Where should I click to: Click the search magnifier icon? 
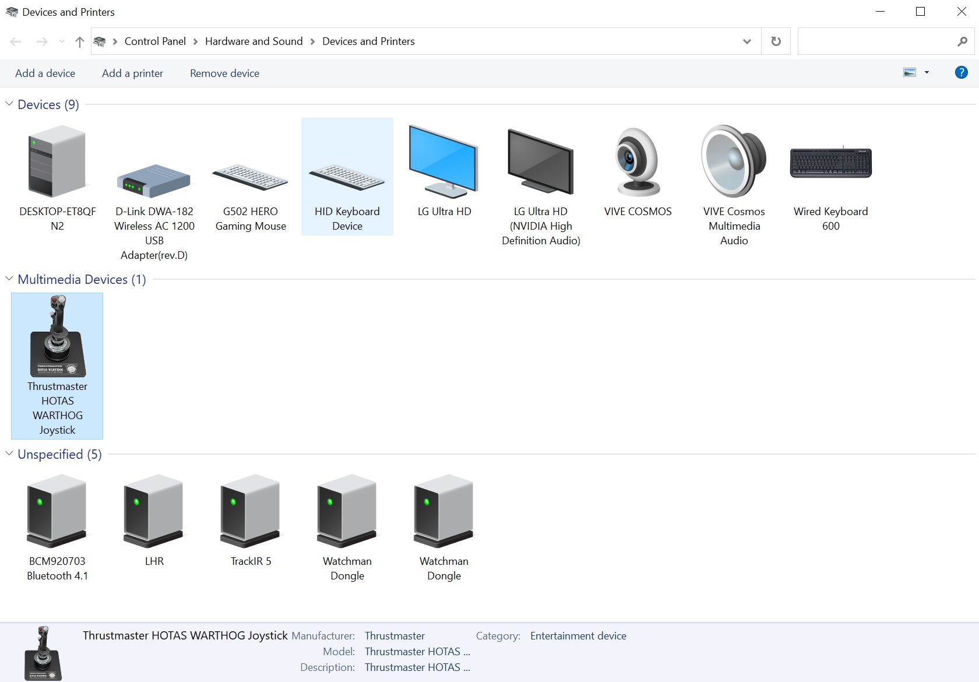click(963, 41)
